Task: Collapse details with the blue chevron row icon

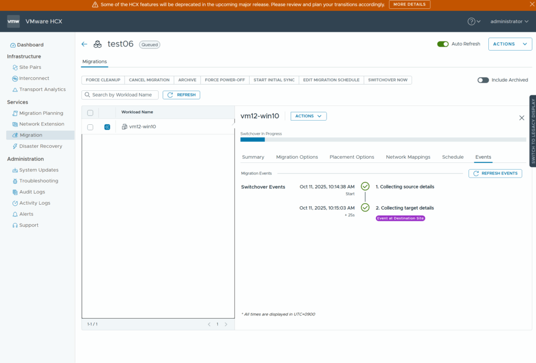Action: pyautogui.click(x=107, y=127)
